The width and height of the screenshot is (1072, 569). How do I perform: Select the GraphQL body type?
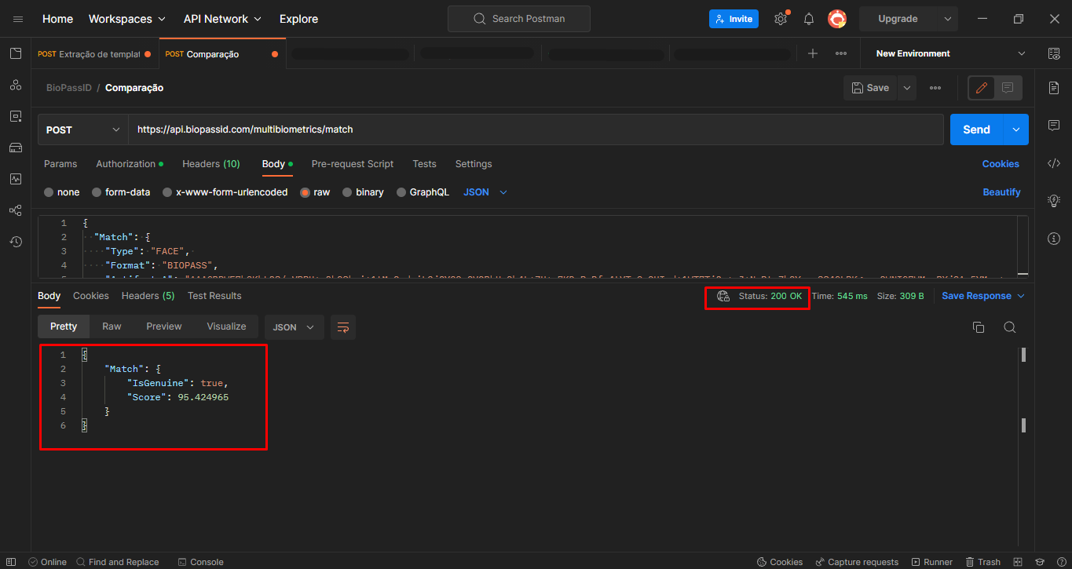(x=401, y=192)
